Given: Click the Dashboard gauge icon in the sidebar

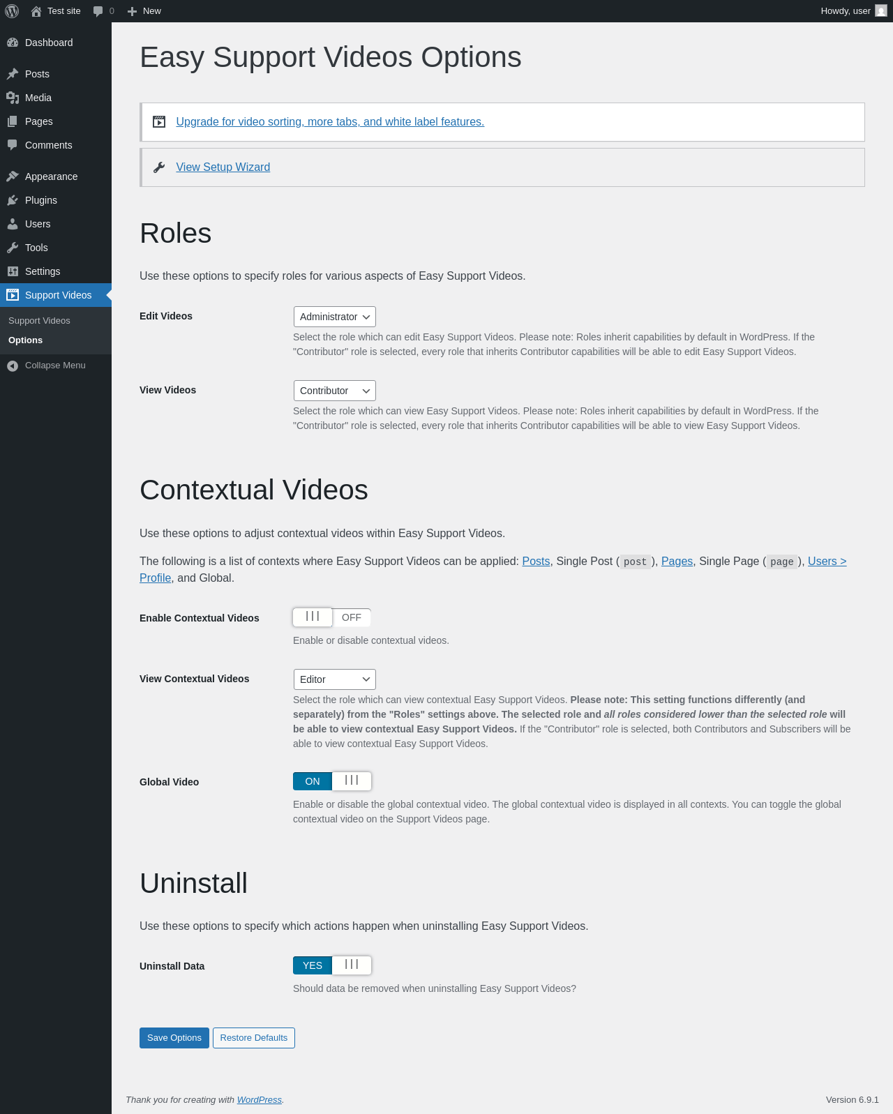Looking at the screenshot, I should coord(13,43).
